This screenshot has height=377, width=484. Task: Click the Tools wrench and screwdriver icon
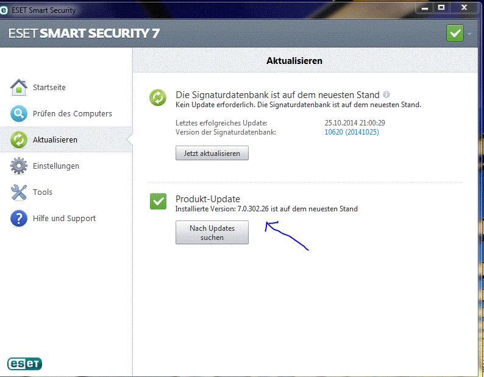click(x=19, y=192)
